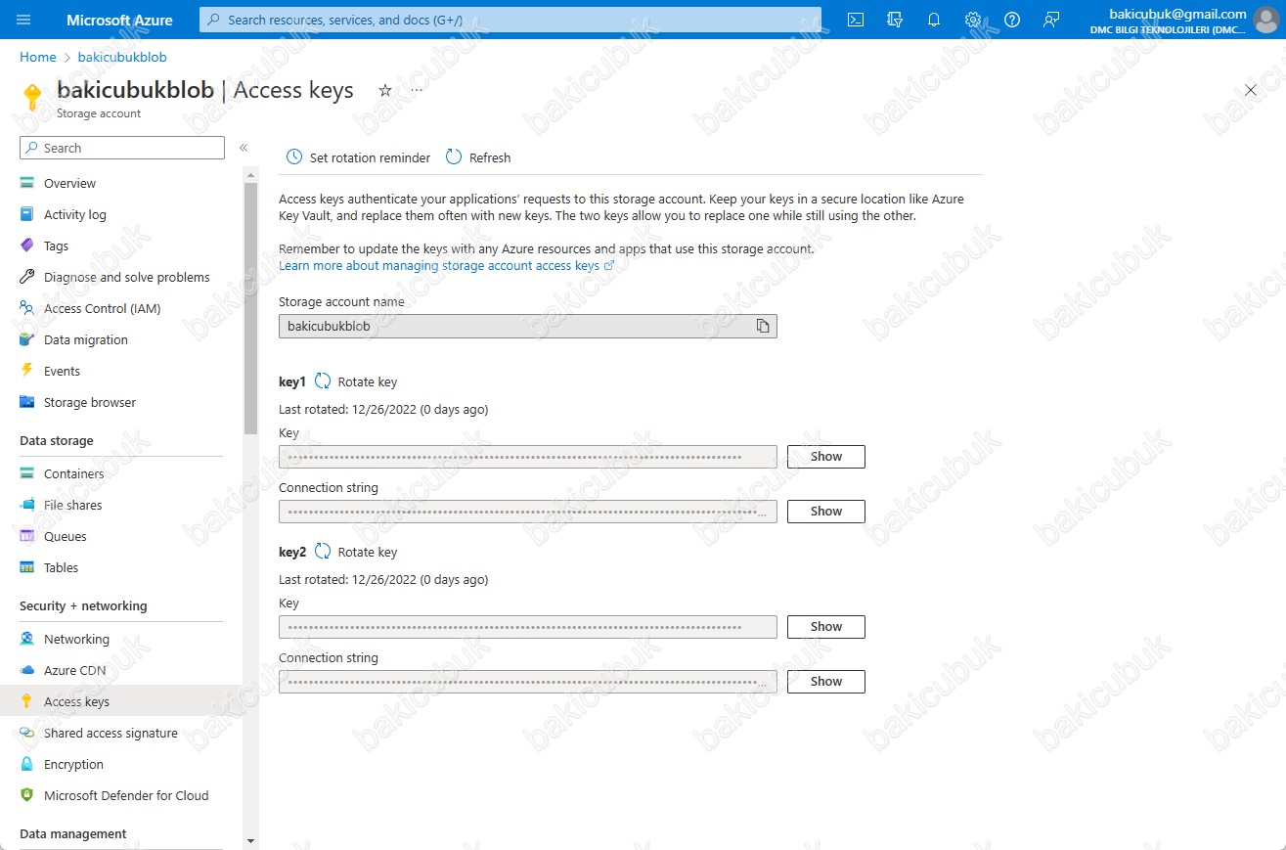Close the Access keys blade
Viewport: 1286px width, 850px height.
click(1251, 90)
